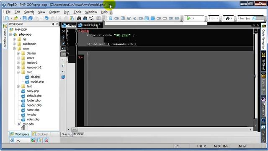The image size is (268, 151).
Task: Click the blue binoculars search icon
Action: point(85,18)
